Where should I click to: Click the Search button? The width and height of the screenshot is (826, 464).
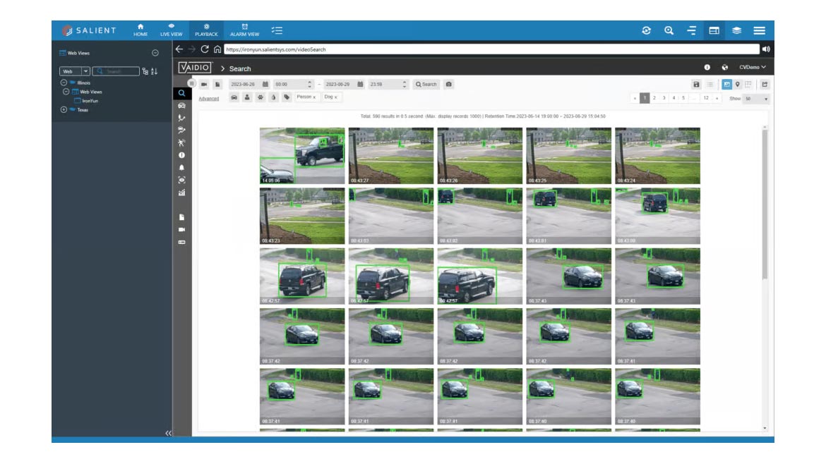click(426, 84)
